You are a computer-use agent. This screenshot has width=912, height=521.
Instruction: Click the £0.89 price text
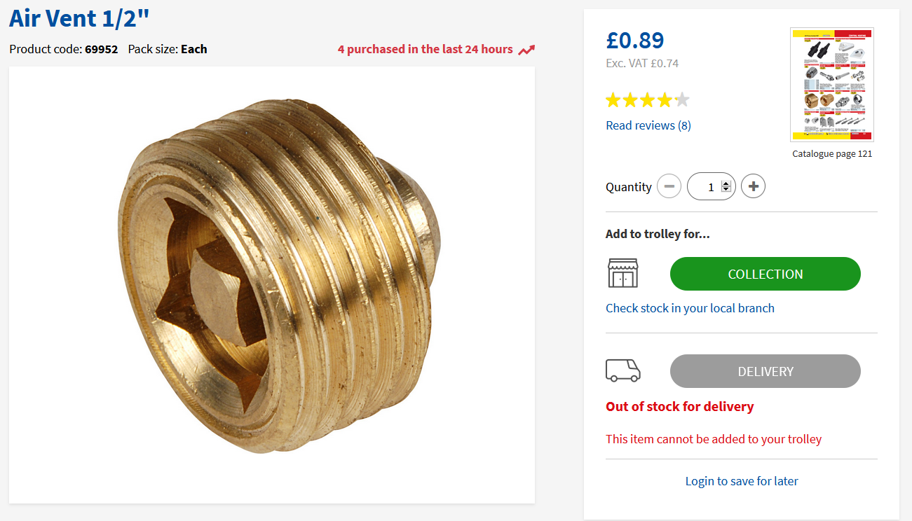pos(634,40)
